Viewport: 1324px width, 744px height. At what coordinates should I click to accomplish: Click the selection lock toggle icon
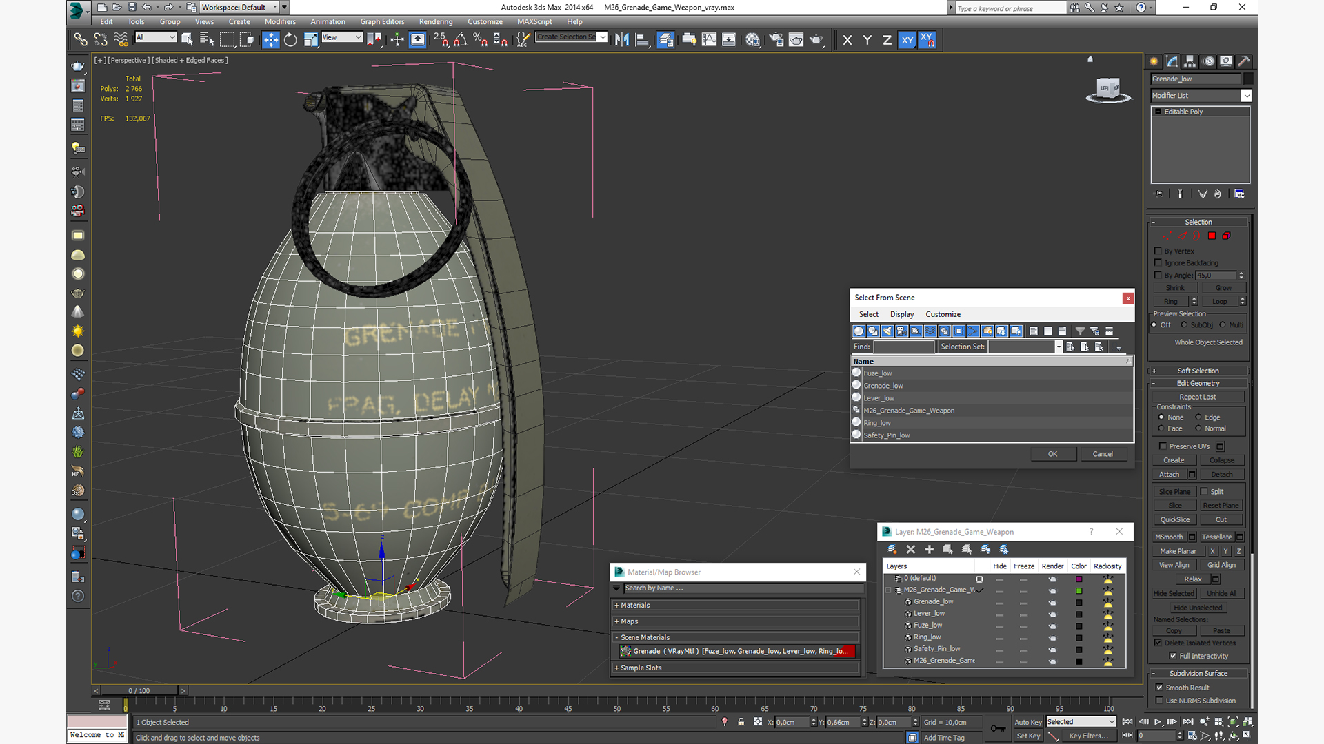click(741, 722)
